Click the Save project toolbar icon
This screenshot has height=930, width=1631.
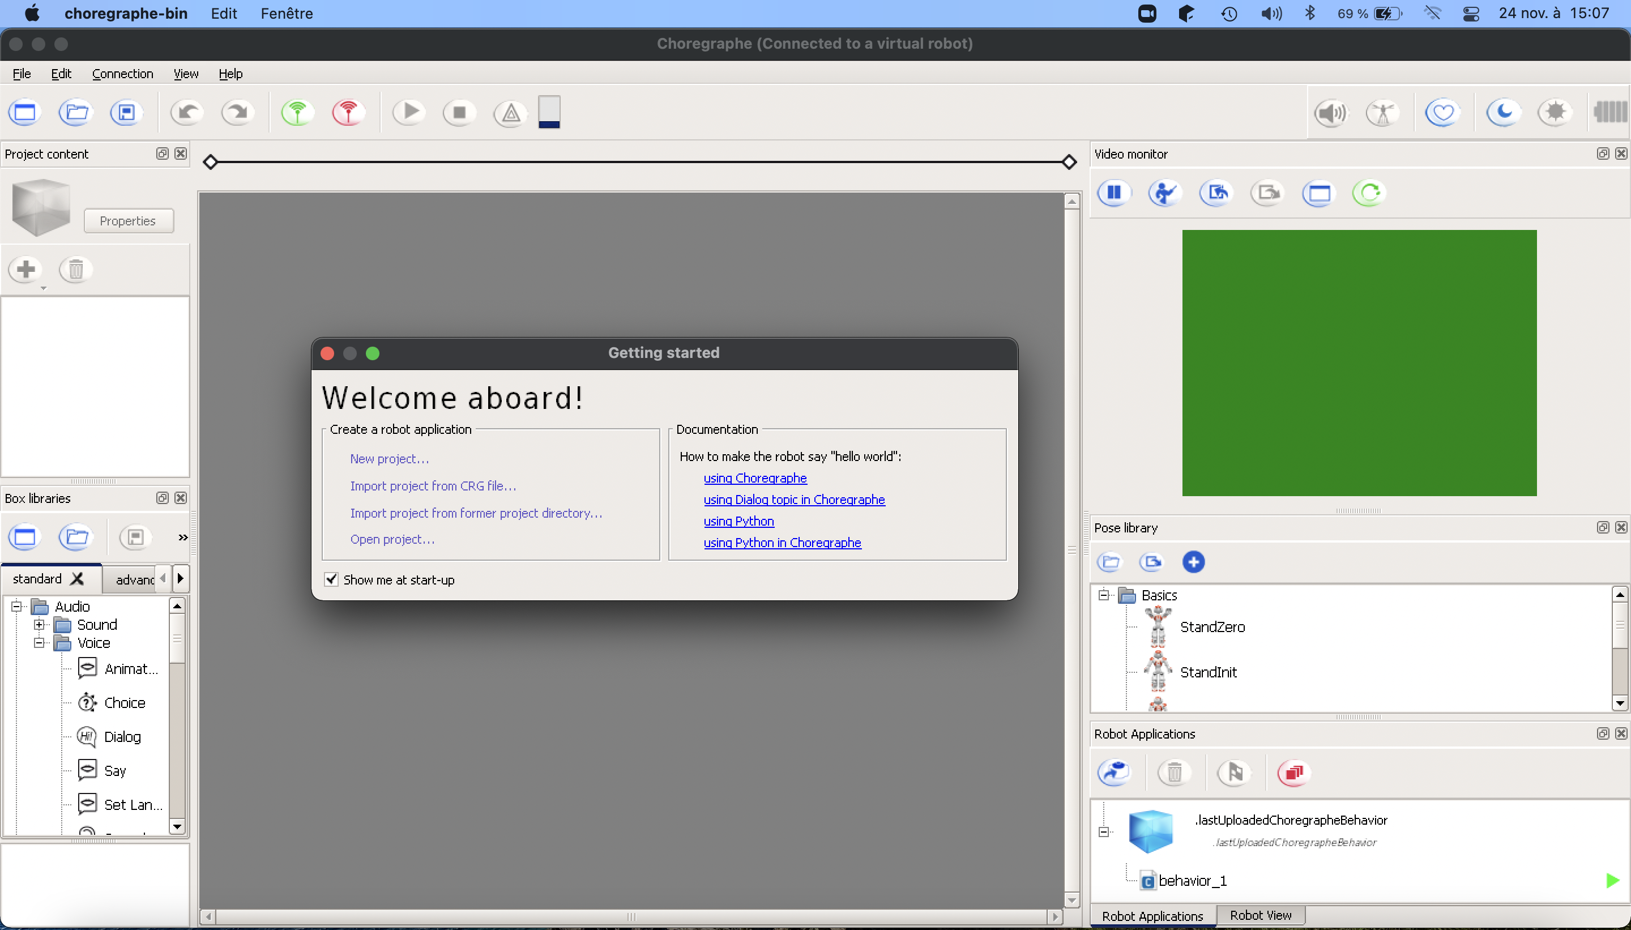pyautogui.click(x=126, y=113)
